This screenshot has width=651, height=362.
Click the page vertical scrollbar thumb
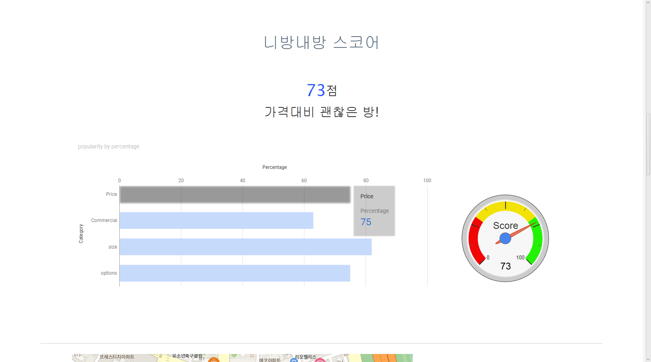(648, 144)
